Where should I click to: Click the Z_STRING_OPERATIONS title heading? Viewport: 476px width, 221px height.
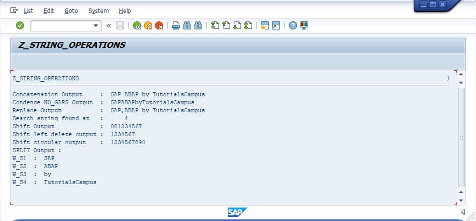click(x=72, y=45)
